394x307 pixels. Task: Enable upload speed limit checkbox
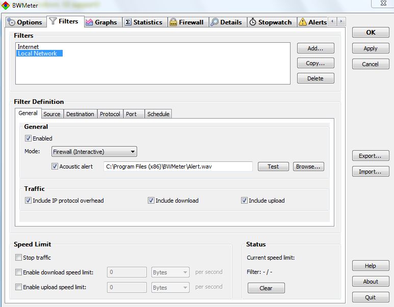18,287
